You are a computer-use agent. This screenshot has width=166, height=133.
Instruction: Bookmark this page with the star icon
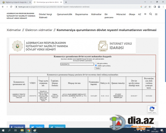[149, 7]
